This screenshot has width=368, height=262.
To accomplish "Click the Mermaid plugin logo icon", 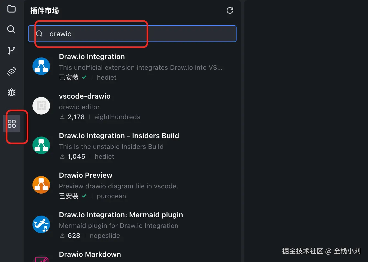I will pos(41,224).
